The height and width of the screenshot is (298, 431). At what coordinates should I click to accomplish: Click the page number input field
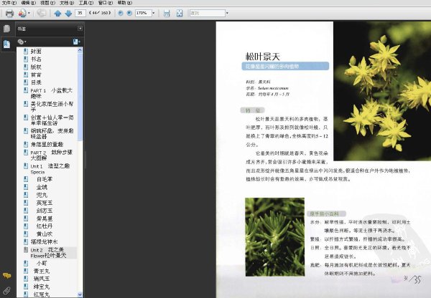click(x=80, y=13)
